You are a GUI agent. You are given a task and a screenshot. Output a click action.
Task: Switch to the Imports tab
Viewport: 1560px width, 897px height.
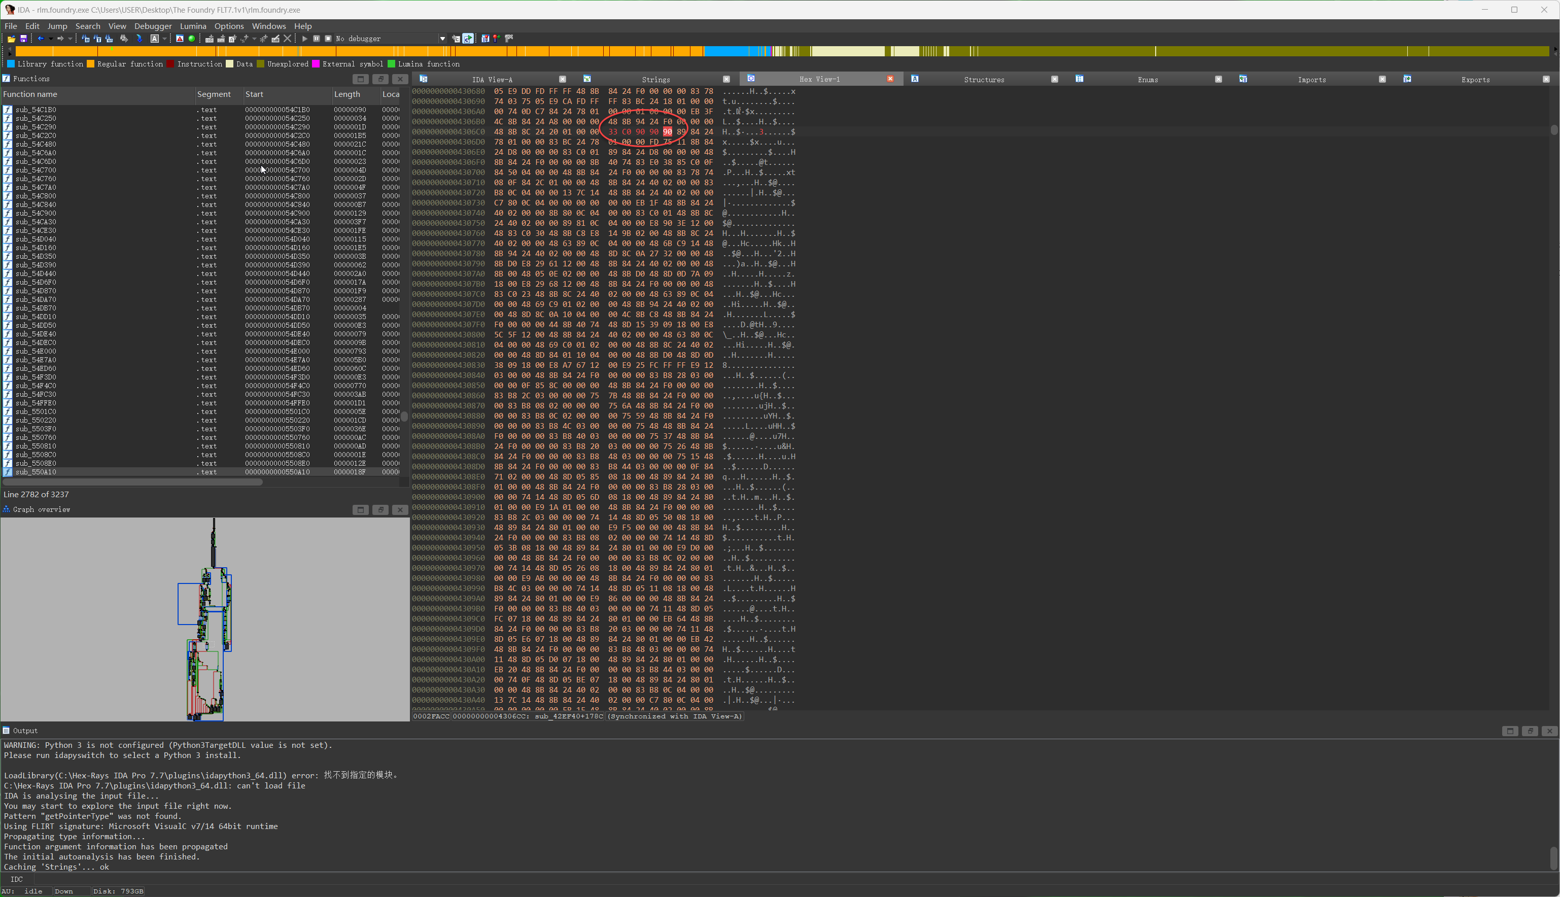[x=1311, y=80]
